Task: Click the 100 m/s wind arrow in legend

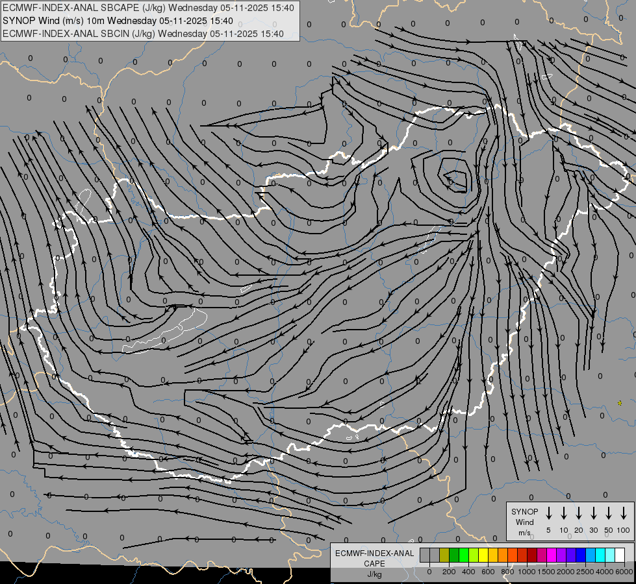Action: click(x=624, y=513)
